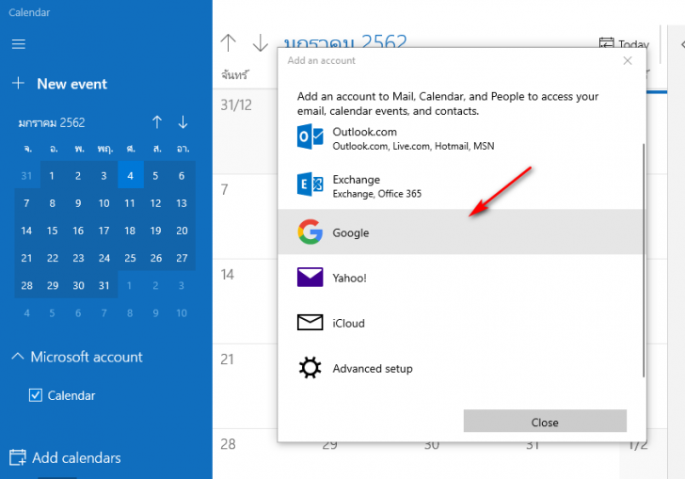Click the main view down arrow
Screen dimensions: 685x479
(261, 43)
